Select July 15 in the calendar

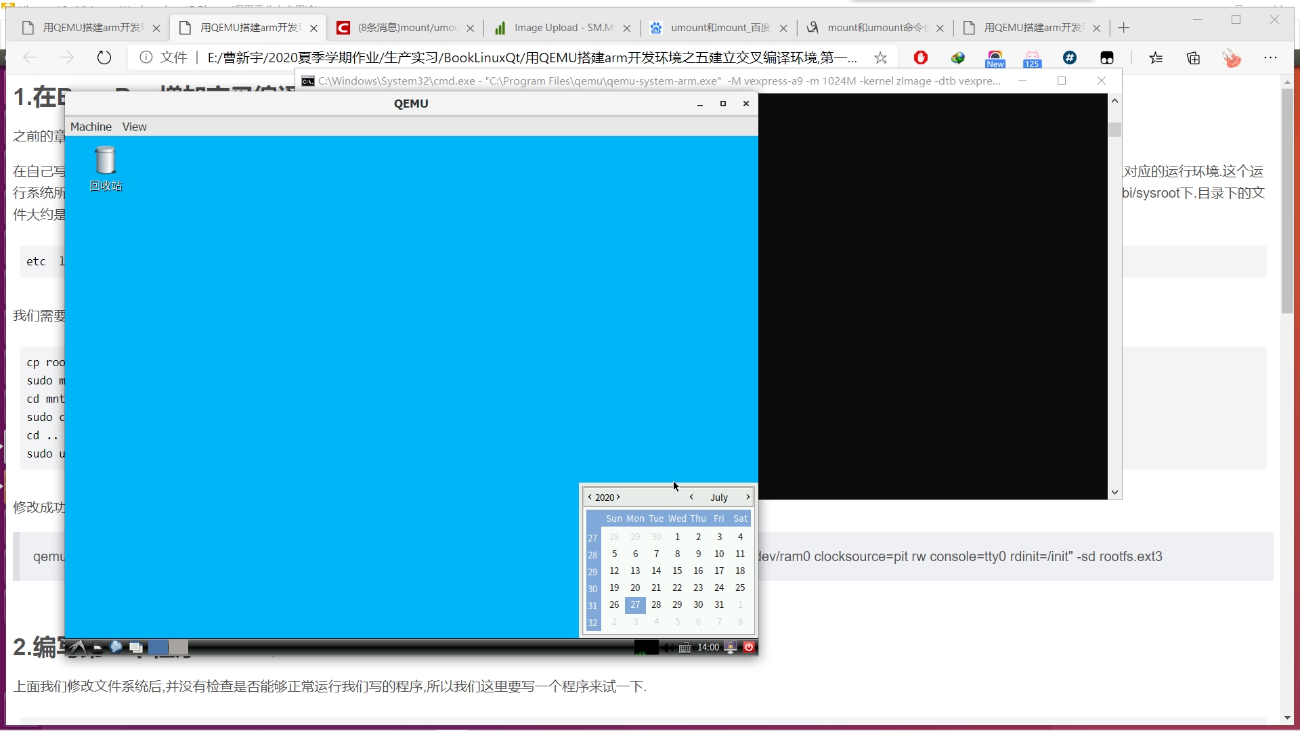[677, 571]
